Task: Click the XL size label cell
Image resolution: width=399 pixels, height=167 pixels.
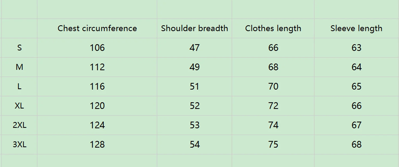Action: [x=19, y=106]
